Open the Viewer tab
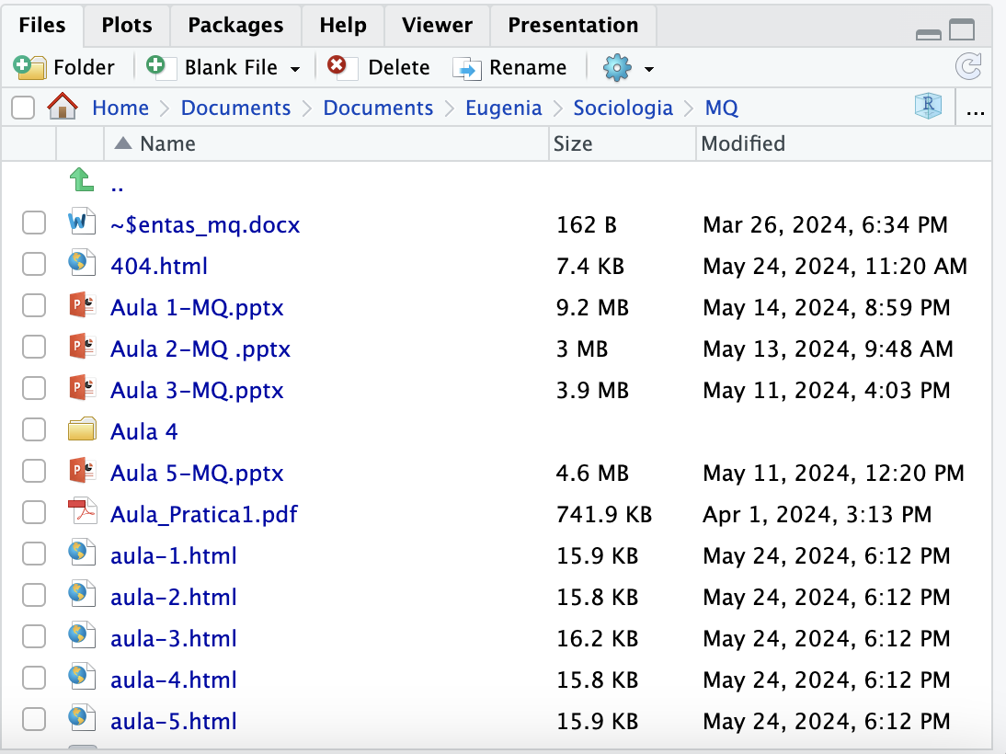1006x754 pixels. [x=437, y=25]
